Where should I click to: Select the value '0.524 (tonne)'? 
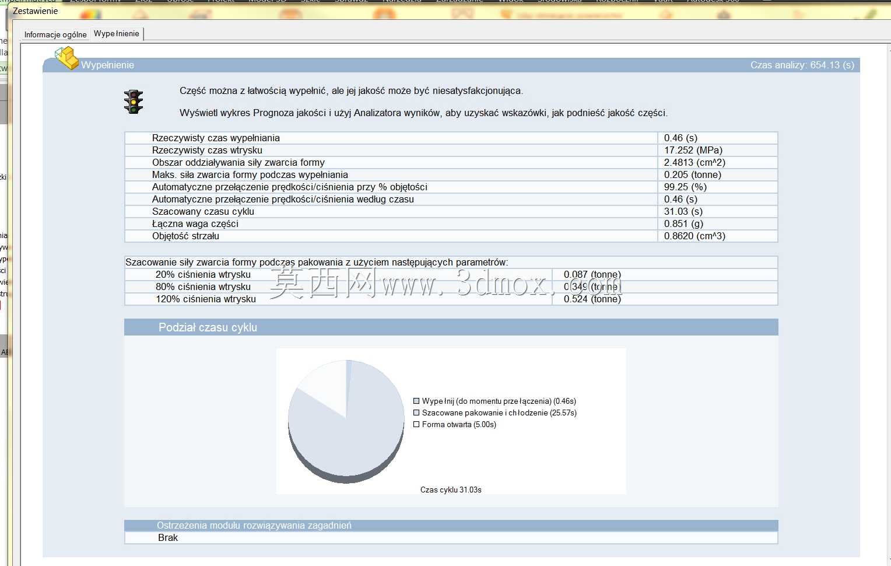[592, 299]
